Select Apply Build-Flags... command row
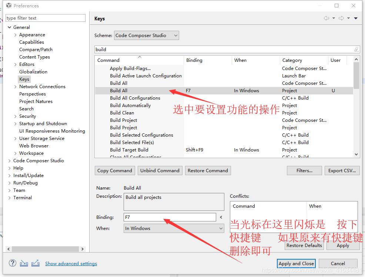Image resolution: width=365 pixels, height=277 pixels. click(224, 69)
